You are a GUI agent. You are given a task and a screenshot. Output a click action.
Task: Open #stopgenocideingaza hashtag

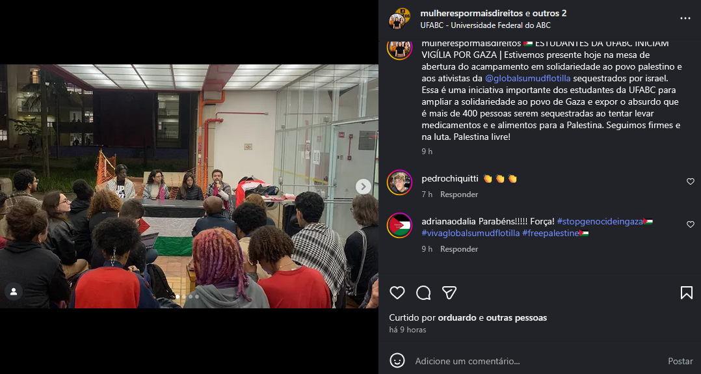pos(600,221)
